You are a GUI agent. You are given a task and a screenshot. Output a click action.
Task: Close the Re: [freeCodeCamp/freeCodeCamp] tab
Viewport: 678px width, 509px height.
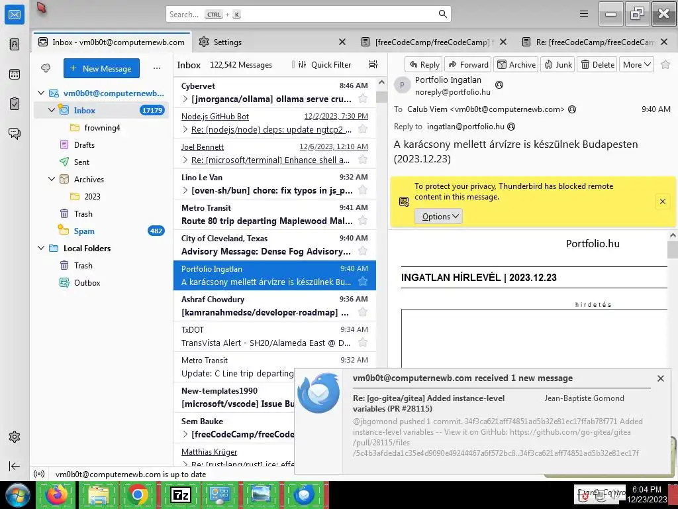coord(665,42)
